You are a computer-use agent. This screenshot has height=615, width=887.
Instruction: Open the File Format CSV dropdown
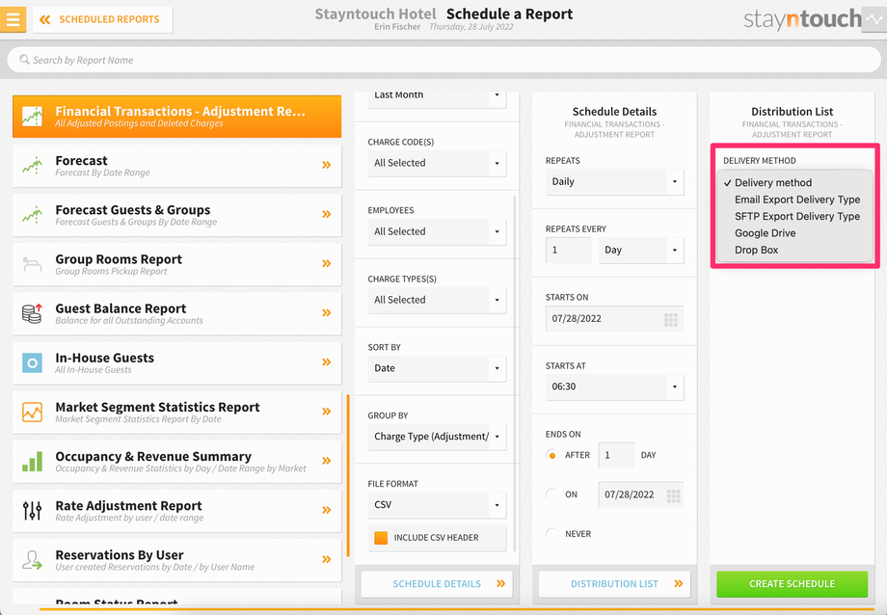[437, 505]
